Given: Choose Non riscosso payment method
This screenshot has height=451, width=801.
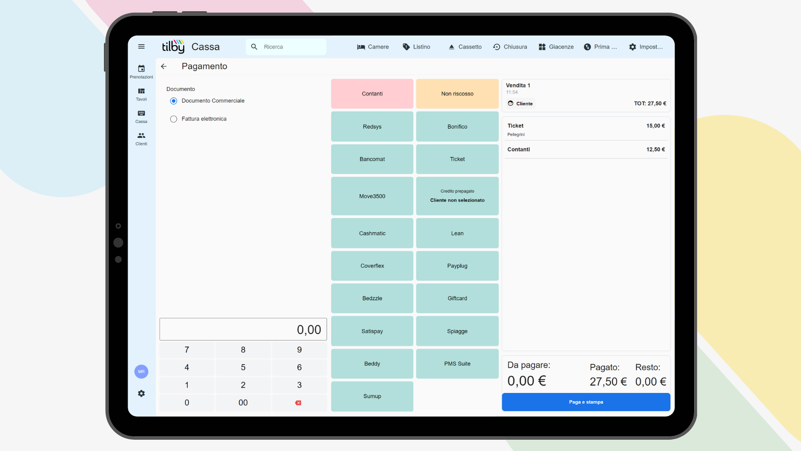Looking at the screenshot, I should point(457,94).
